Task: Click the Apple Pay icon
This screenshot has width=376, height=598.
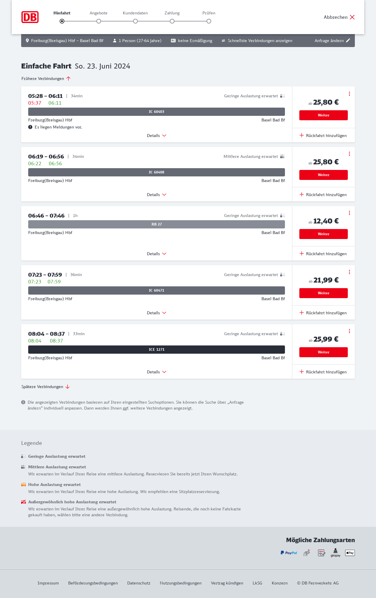Action: (x=350, y=553)
